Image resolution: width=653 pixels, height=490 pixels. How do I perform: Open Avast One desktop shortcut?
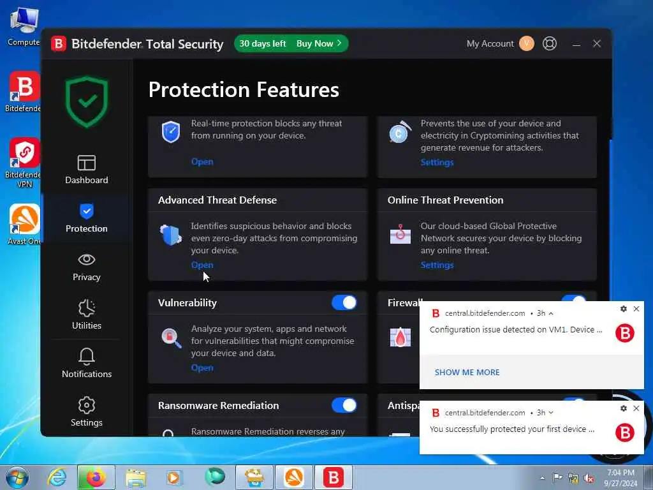pyautogui.click(x=24, y=224)
